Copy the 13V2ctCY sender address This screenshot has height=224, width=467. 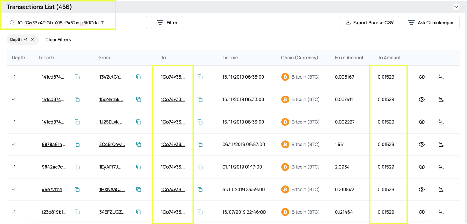click(x=139, y=77)
